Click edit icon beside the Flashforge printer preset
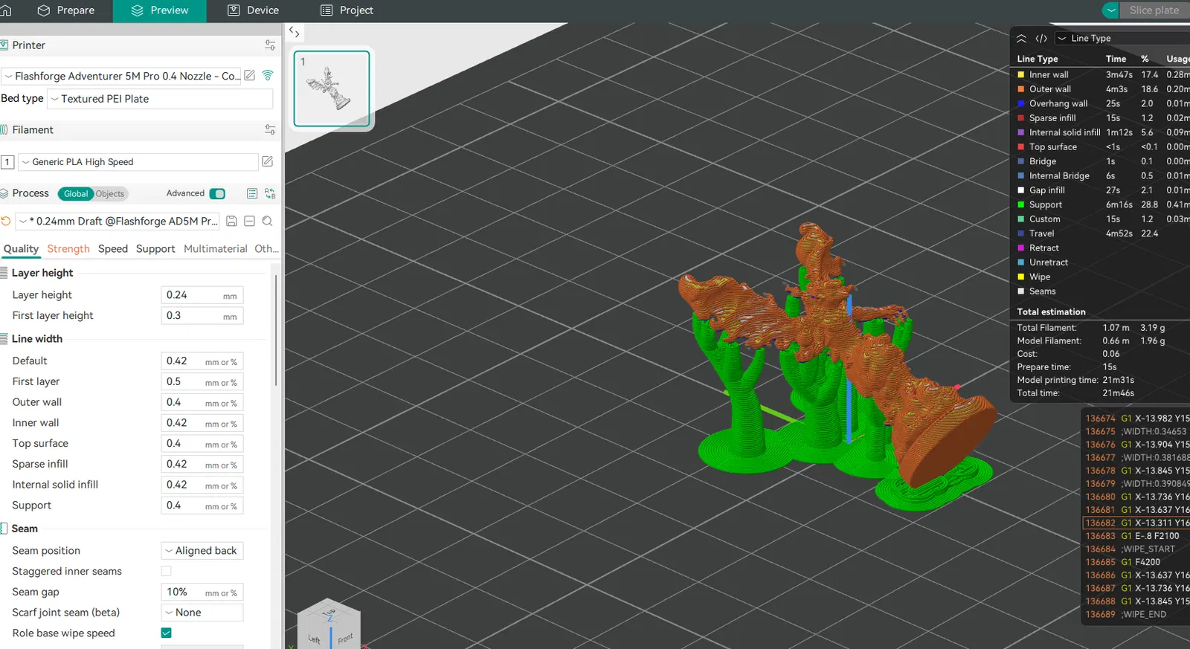Screen dimensions: 1190x649 (x=250, y=76)
